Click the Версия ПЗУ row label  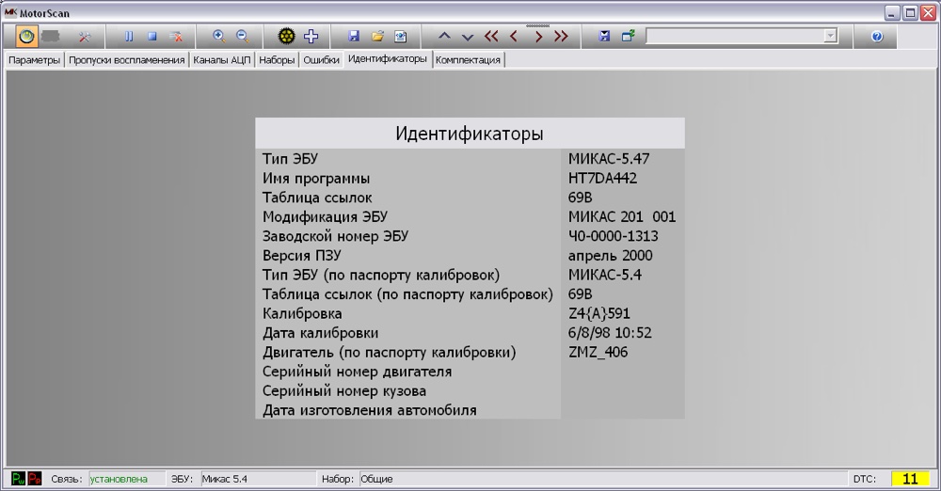point(301,256)
